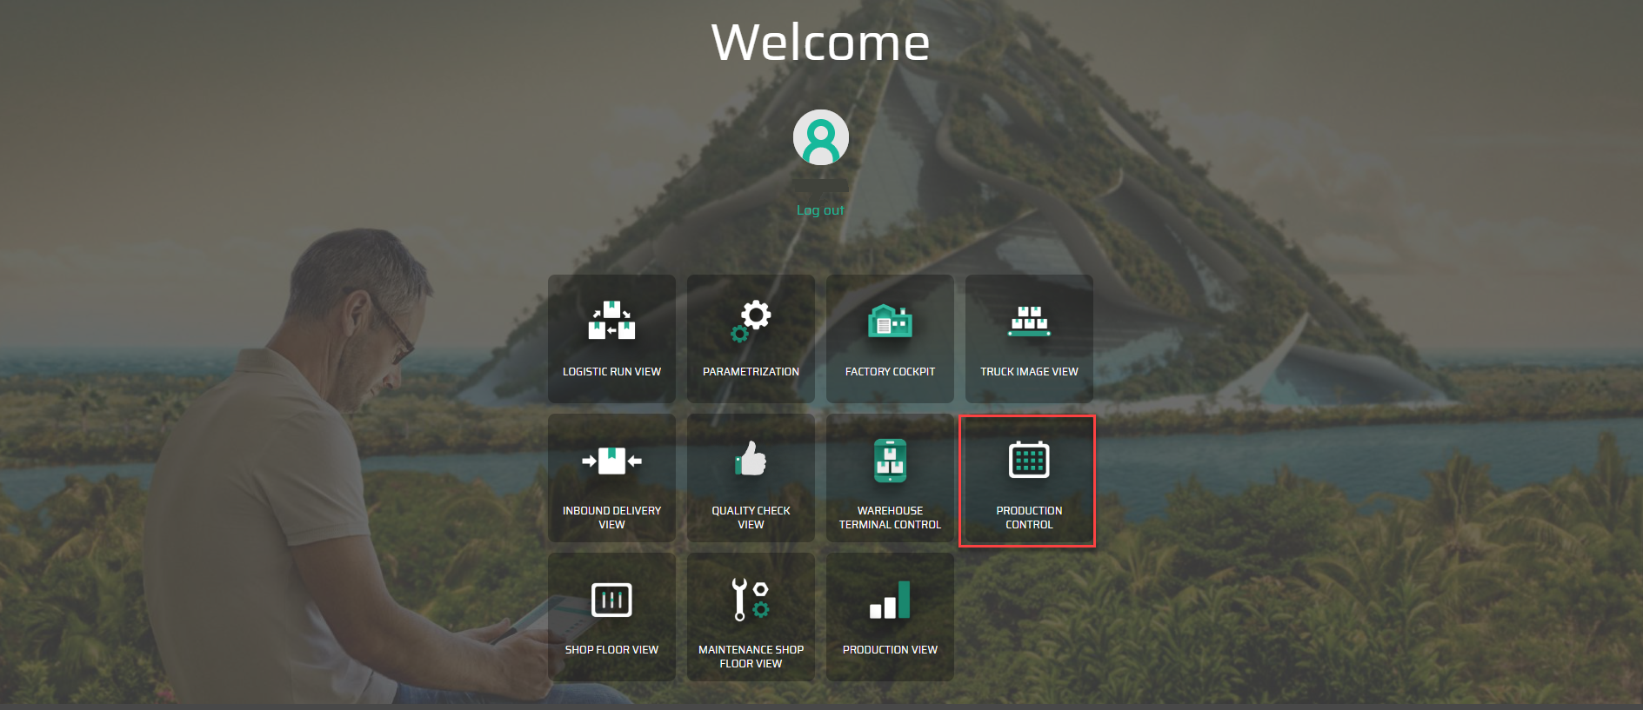Select the "PARAMETRIZATION" tile label
The height and width of the screenshot is (710, 1643).
[x=751, y=372]
